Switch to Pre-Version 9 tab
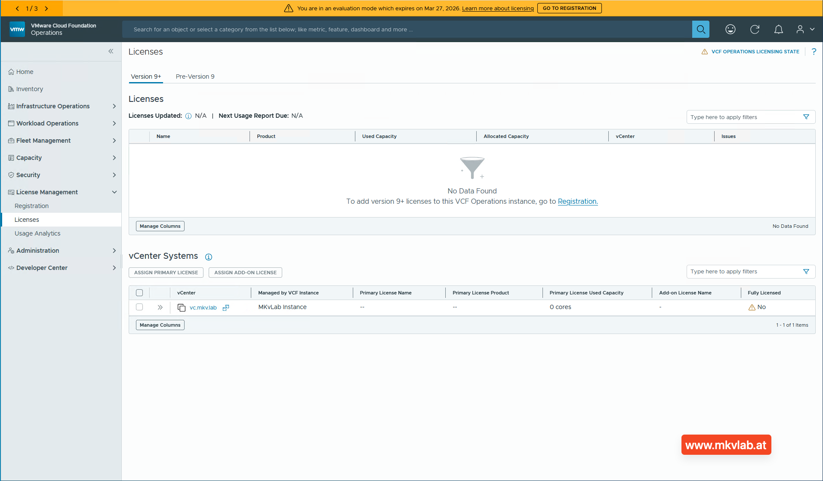 (x=195, y=77)
